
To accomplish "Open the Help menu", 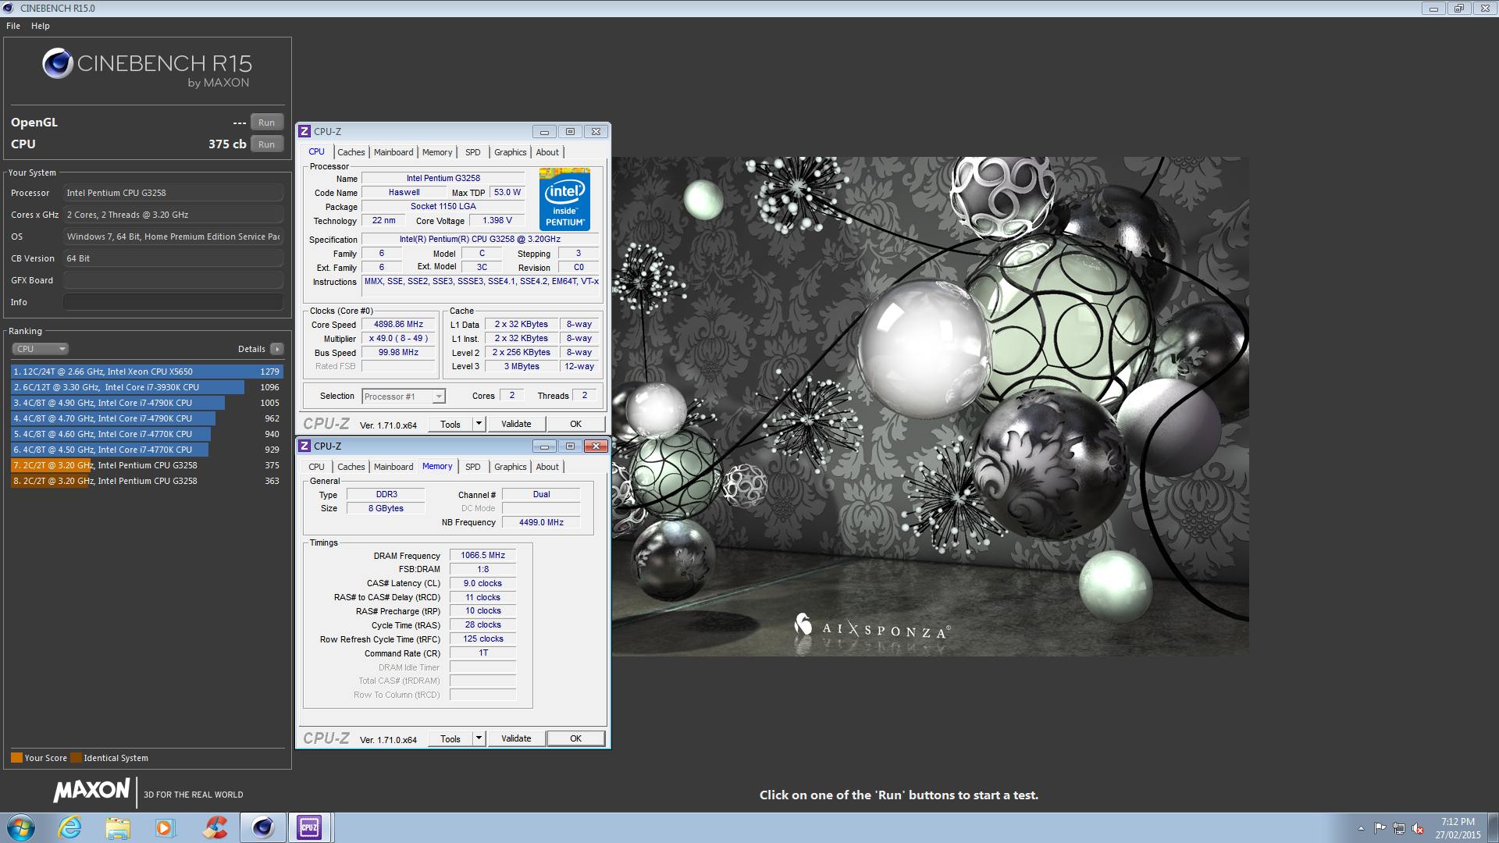I will 41,26.
